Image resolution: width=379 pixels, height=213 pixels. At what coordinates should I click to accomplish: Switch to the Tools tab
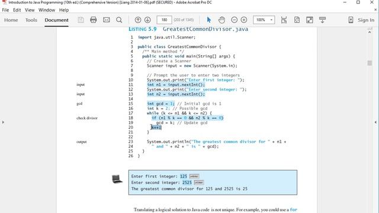pyautogui.click(x=31, y=20)
